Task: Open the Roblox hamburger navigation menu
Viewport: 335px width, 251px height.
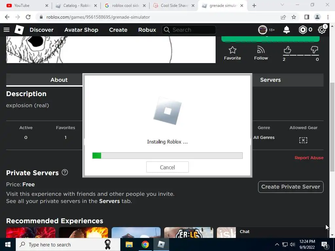Action: click(7, 30)
